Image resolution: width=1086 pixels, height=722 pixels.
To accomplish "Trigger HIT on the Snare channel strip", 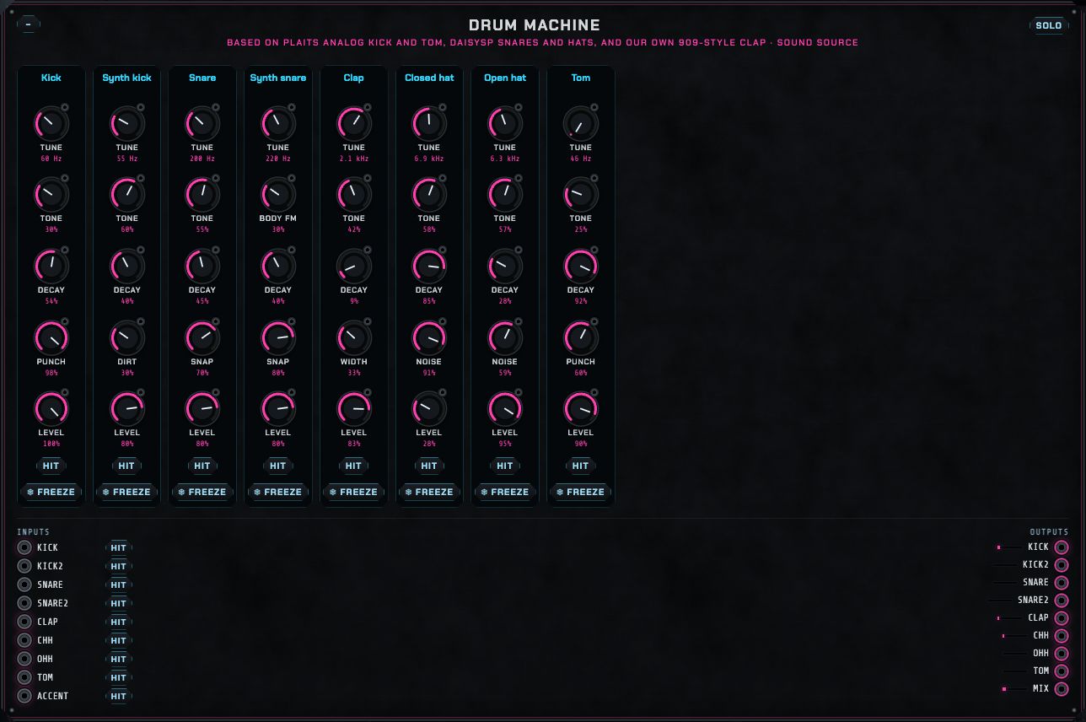I will [x=202, y=466].
